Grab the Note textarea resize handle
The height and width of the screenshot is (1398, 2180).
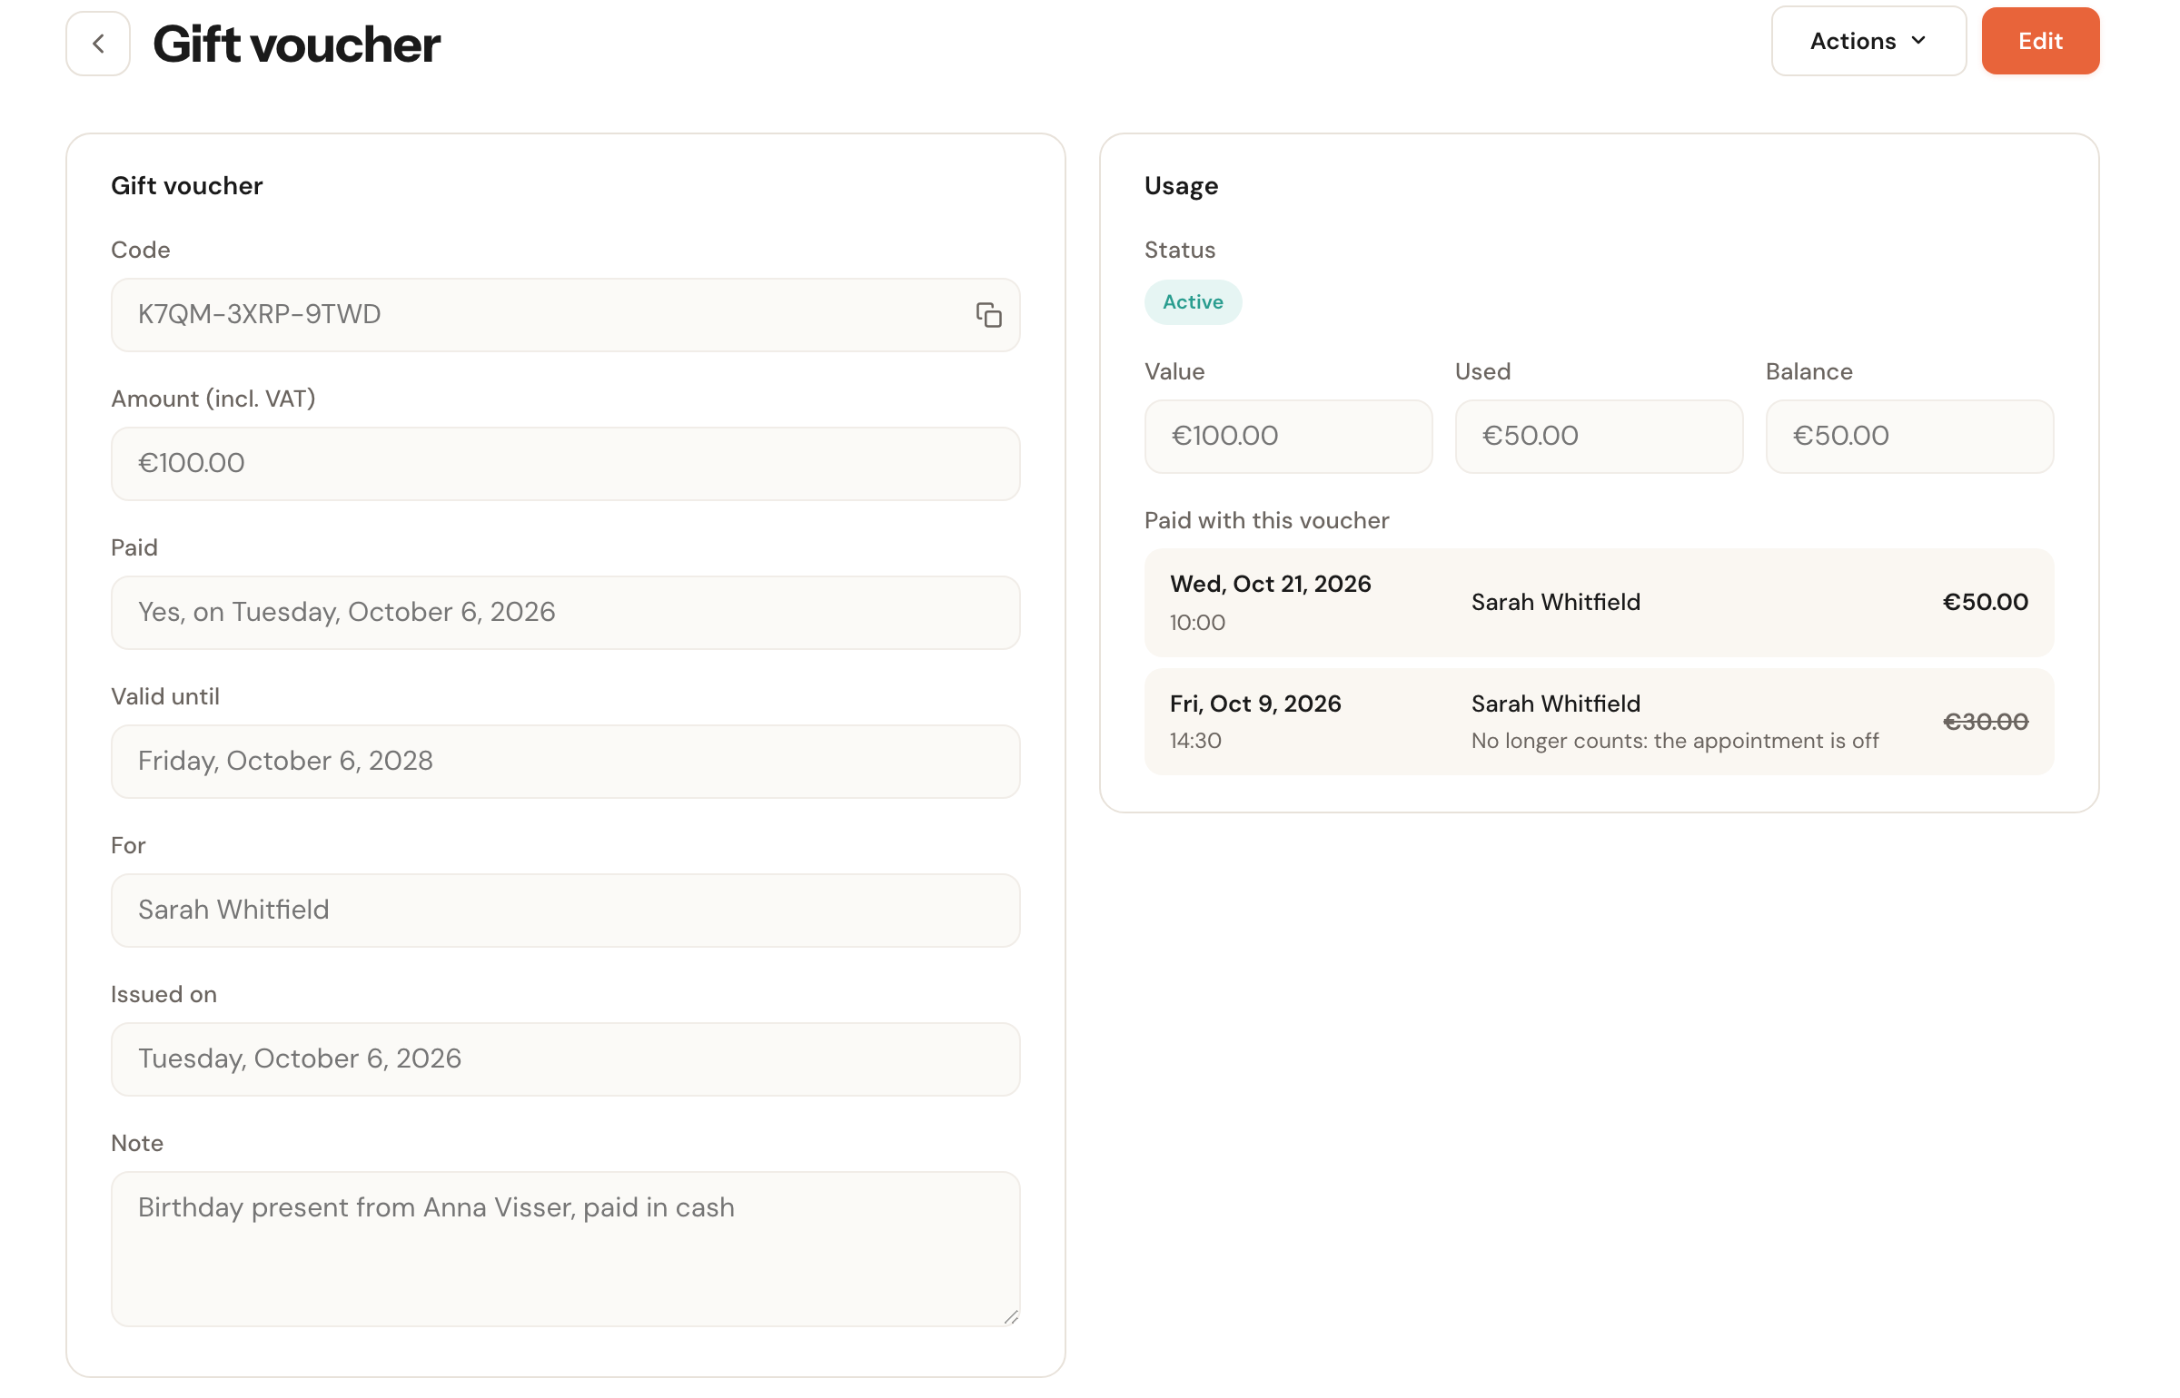[x=1011, y=1317]
